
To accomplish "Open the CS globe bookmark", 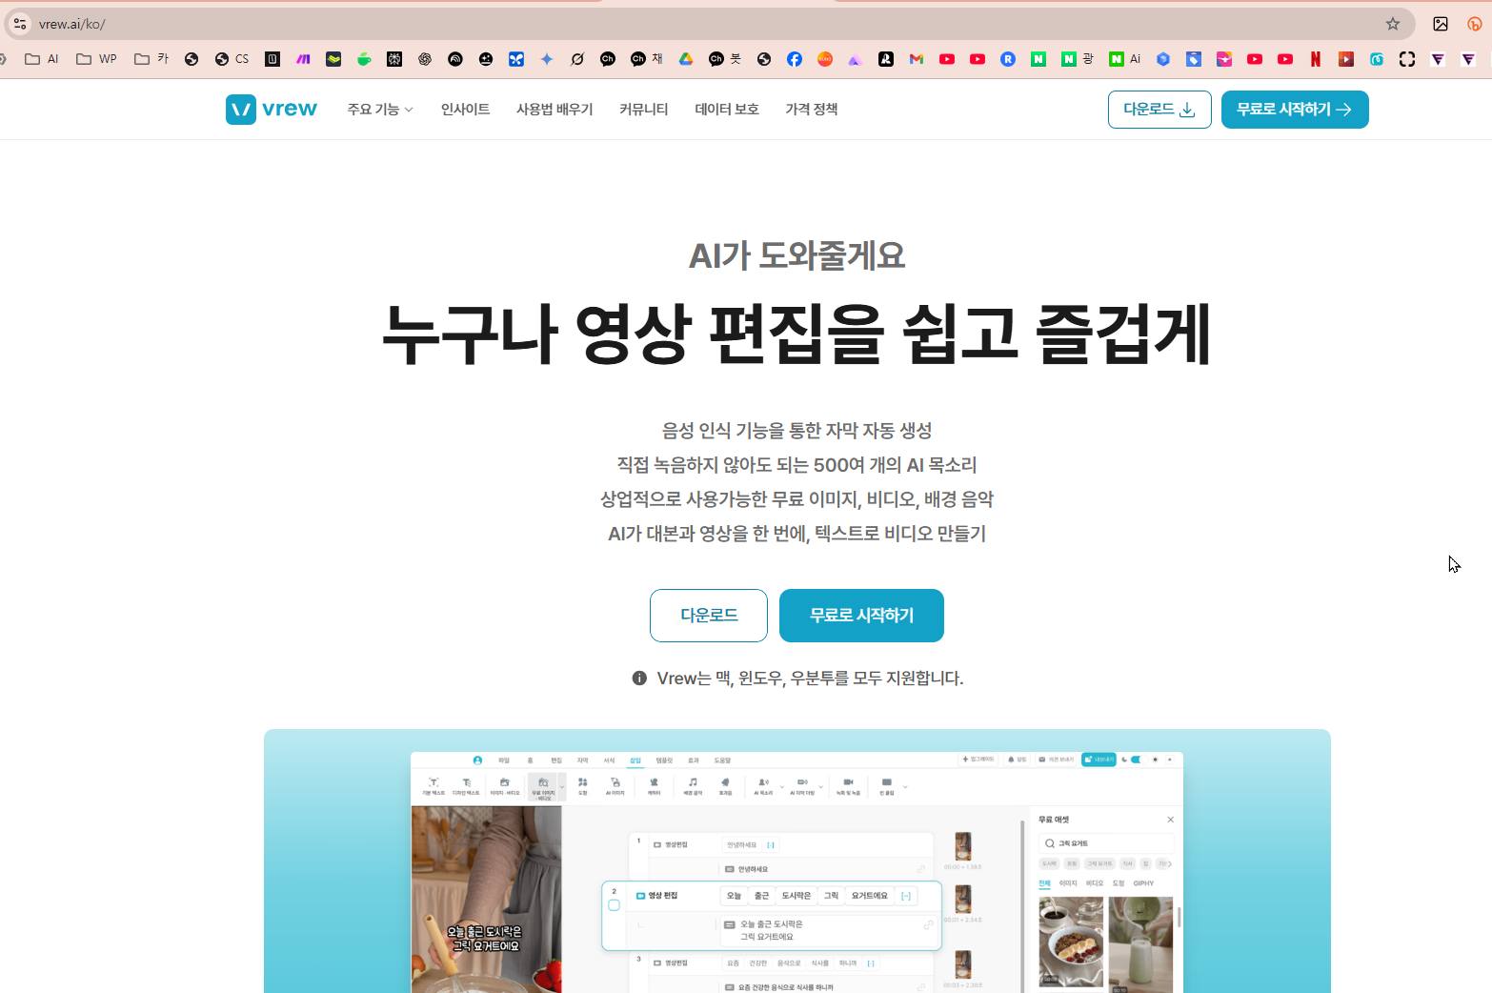I will [x=232, y=59].
